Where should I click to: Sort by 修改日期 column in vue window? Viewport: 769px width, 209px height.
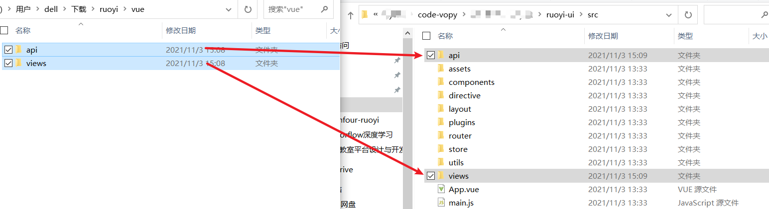pyautogui.click(x=181, y=30)
